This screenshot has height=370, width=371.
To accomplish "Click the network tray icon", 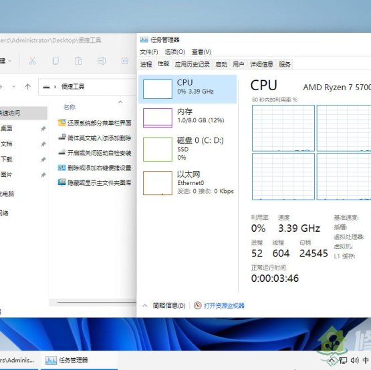I will coord(343,361).
